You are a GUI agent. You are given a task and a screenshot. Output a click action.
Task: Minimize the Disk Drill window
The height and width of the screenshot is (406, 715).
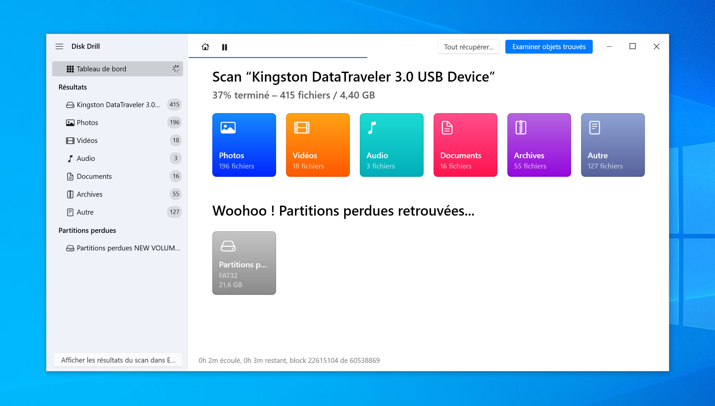click(x=609, y=47)
